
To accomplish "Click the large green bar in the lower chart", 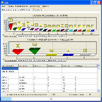I will 35,51.
